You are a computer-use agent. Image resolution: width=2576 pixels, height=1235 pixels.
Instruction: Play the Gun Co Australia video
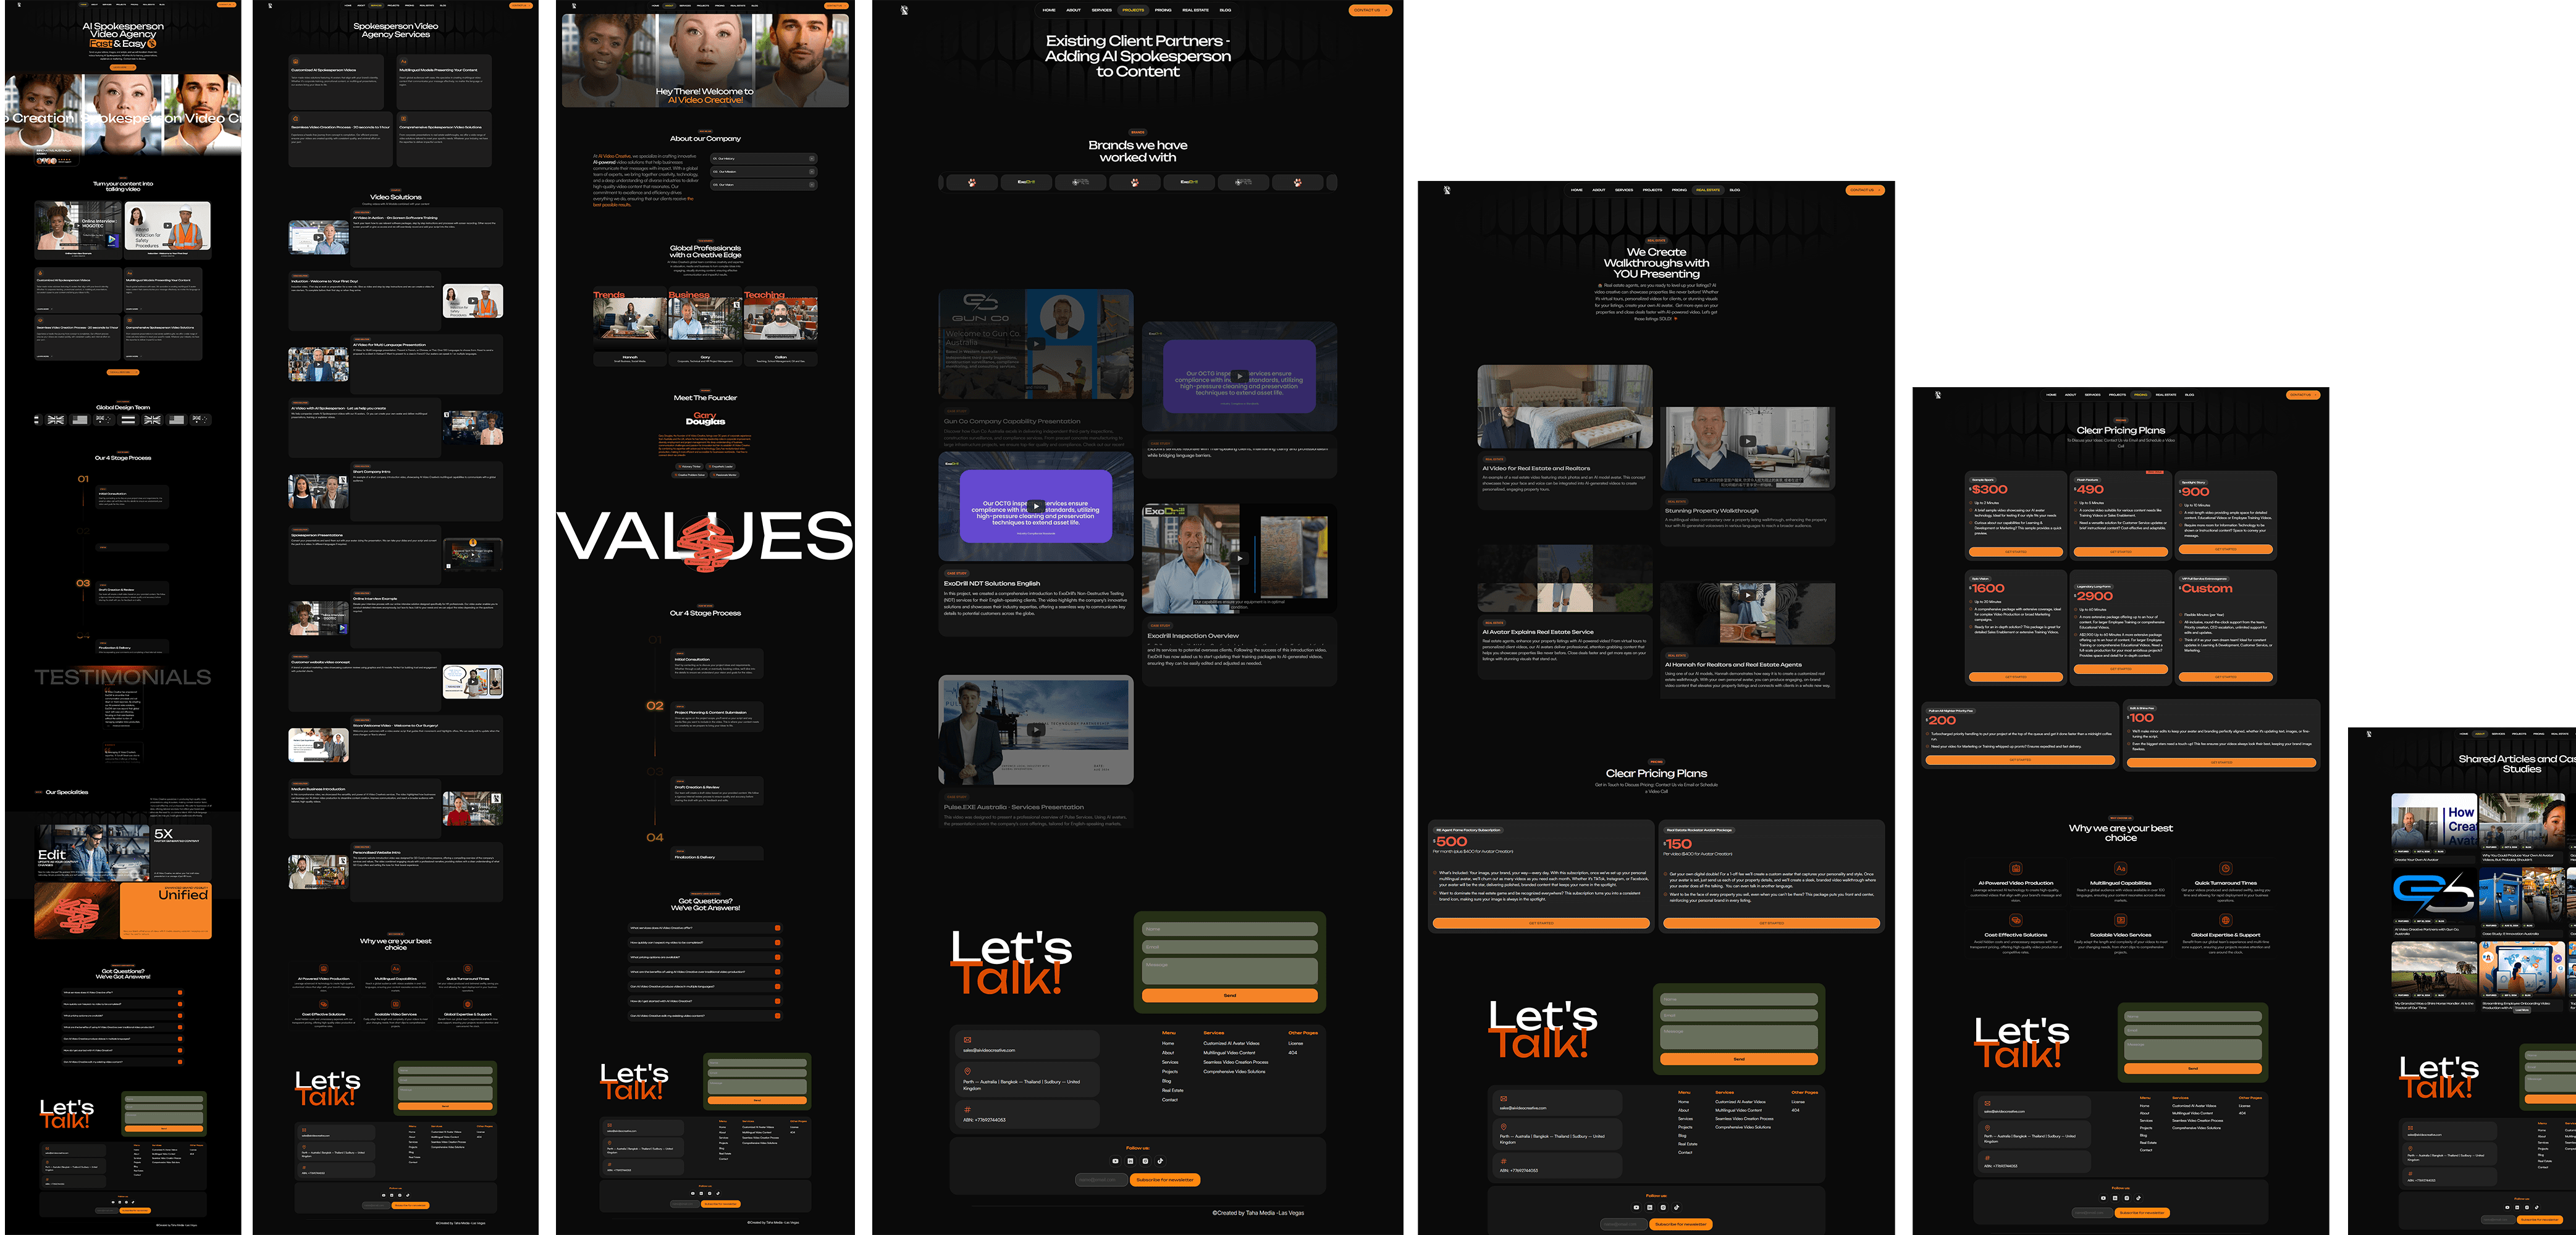(x=1036, y=344)
